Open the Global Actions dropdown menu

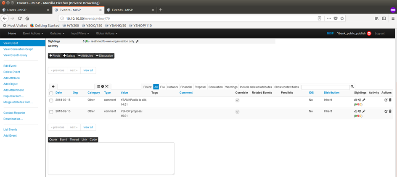[x=106, y=33]
